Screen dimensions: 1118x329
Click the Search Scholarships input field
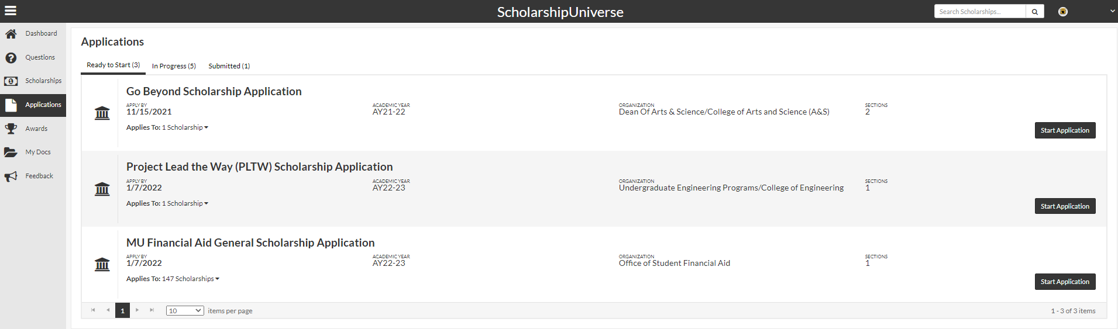(980, 12)
